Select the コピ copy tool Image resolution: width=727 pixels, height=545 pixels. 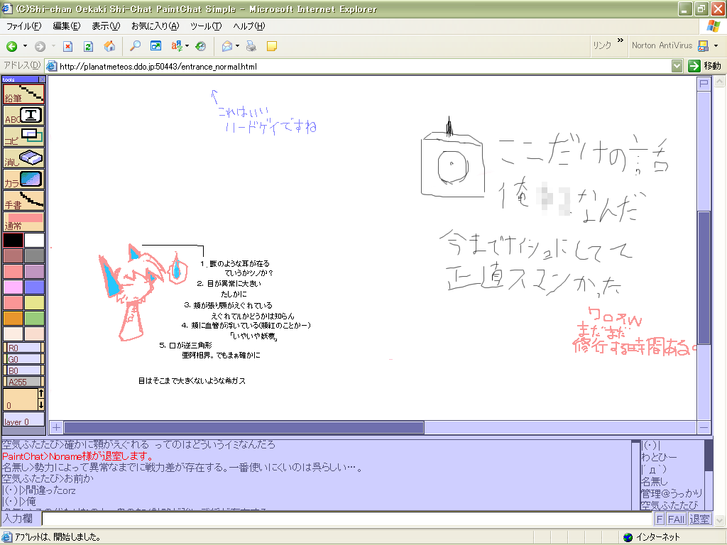tap(23, 137)
